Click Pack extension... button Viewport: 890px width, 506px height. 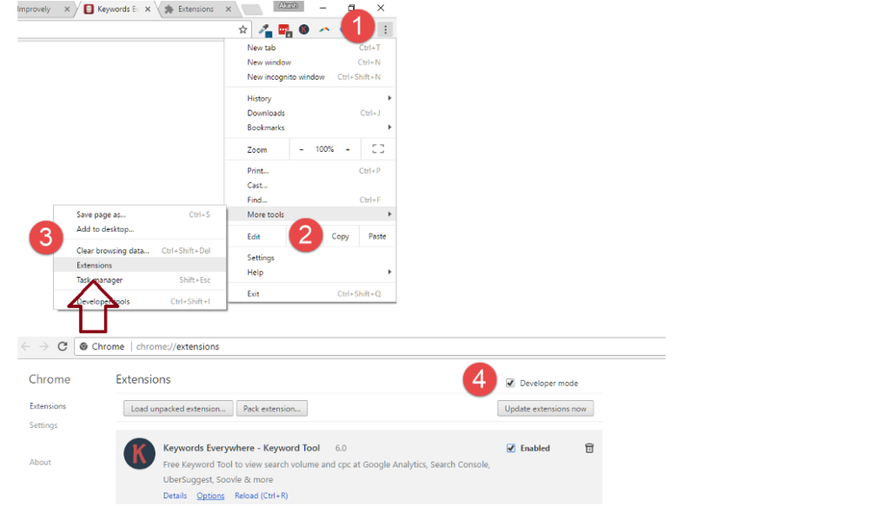pos(272,409)
